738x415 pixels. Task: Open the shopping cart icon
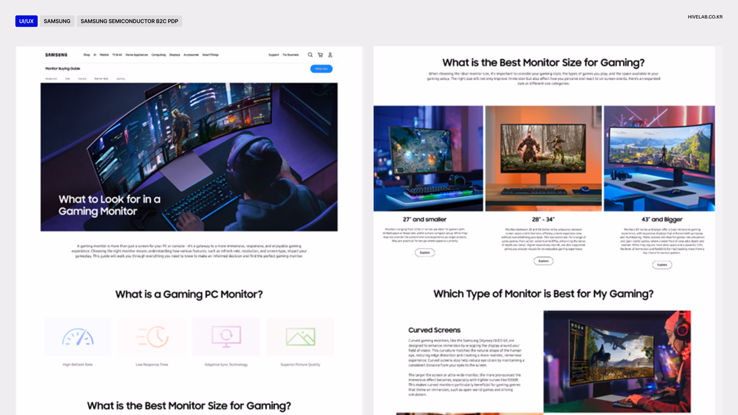[320, 55]
